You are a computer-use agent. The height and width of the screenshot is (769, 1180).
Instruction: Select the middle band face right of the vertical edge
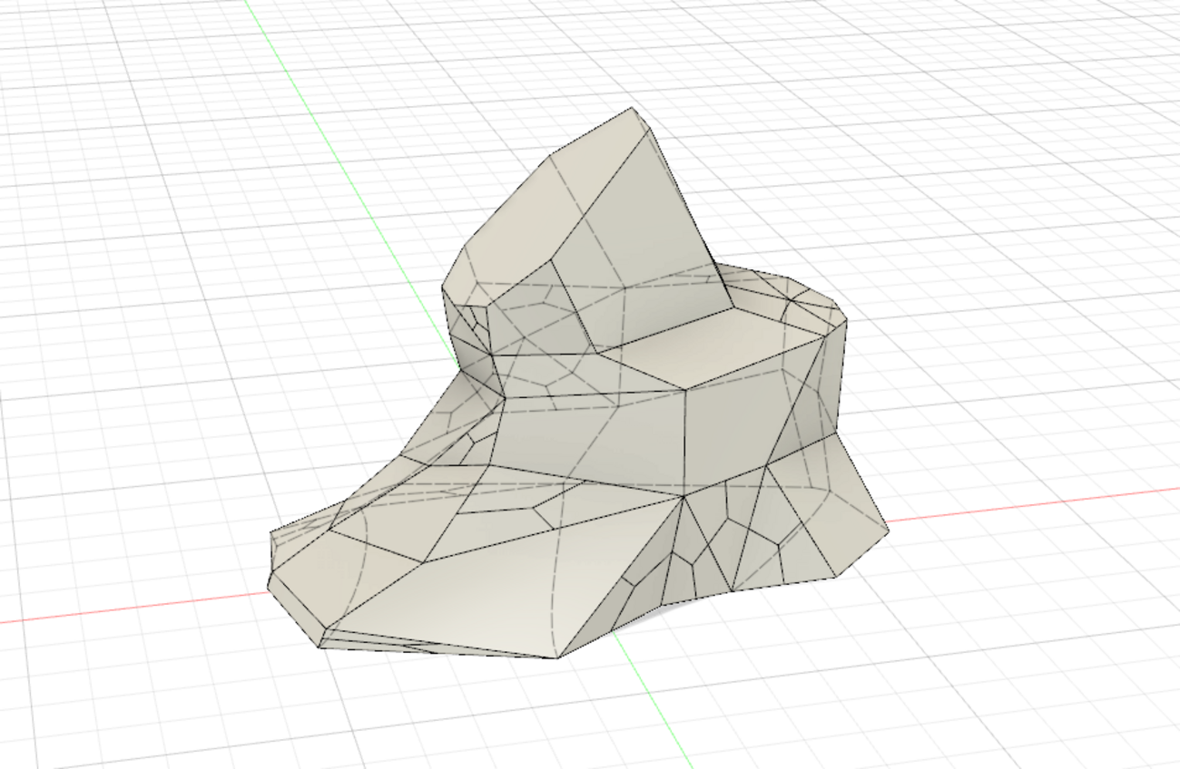(735, 426)
